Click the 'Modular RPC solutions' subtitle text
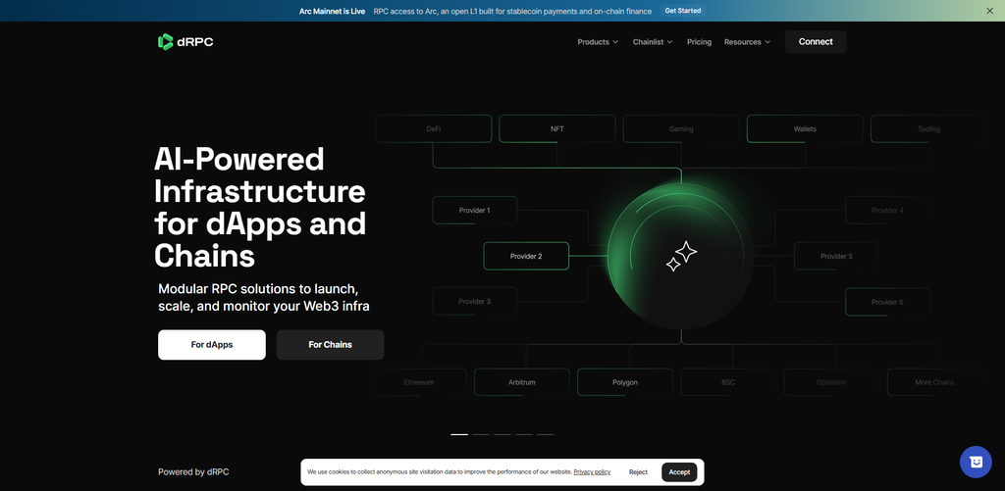Viewport: 1005px width, 491px height. click(x=263, y=297)
